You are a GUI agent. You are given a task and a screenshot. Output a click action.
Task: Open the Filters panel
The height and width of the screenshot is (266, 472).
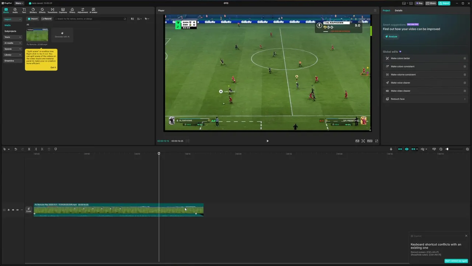coord(72,10)
